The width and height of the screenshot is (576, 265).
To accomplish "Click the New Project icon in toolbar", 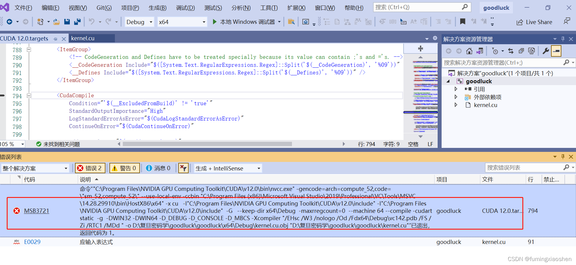I will click(x=40, y=22).
